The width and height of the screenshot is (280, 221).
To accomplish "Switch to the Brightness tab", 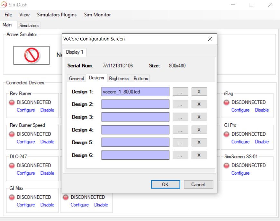I will tap(119, 78).
